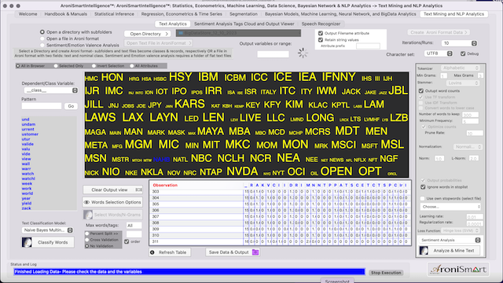Open the Dependent/Class Variable dropdown
This screenshot has width=503, height=283.
[50, 90]
